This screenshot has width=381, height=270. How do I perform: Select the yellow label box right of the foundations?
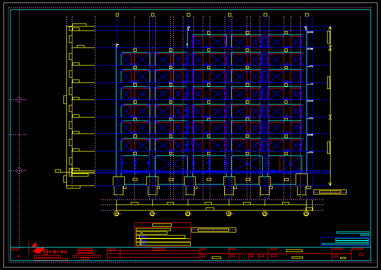tap(330, 192)
